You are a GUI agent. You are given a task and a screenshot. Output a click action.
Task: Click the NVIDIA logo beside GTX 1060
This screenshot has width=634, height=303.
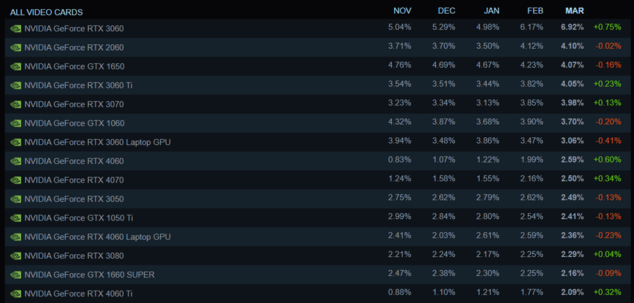pos(16,123)
